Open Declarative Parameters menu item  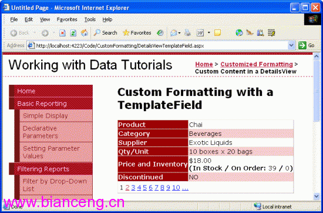pyautogui.click(x=56, y=132)
